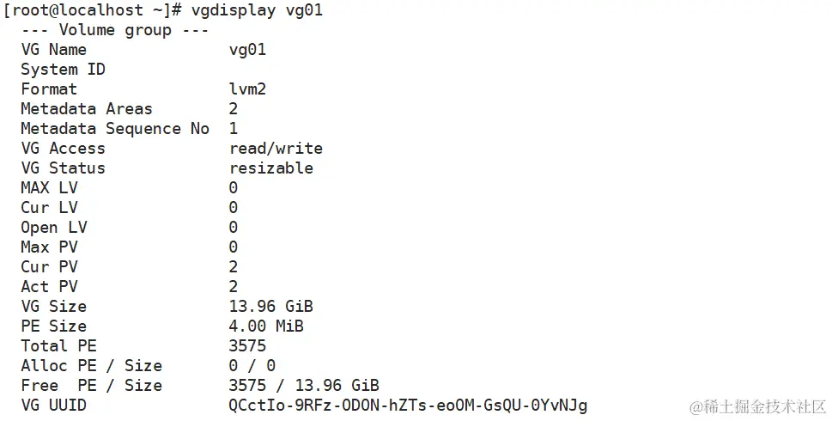Click the VG UUID string value
This screenshot has height=421, width=832.
point(408,406)
